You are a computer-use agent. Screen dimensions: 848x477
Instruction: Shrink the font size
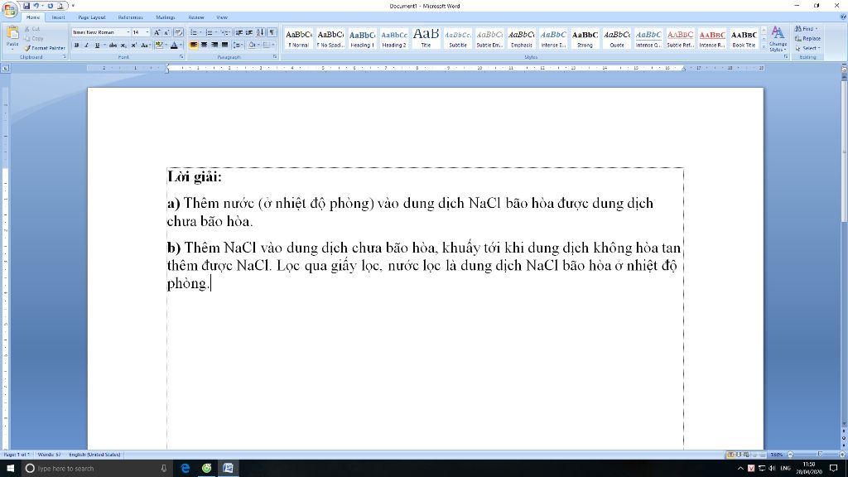point(166,32)
